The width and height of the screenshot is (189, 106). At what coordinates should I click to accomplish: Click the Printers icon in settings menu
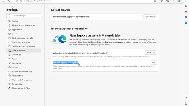point(9,67)
